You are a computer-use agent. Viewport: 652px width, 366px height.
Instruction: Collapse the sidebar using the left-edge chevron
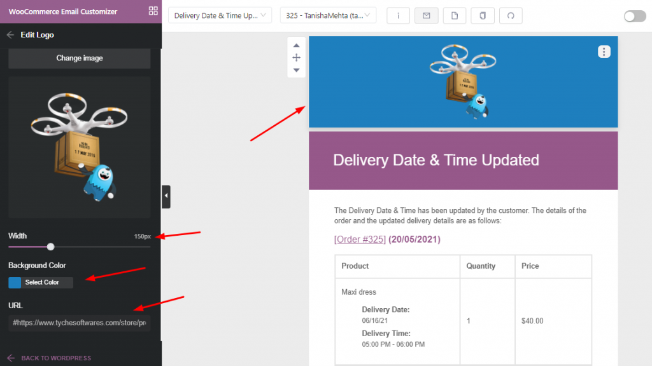click(166, 196)
